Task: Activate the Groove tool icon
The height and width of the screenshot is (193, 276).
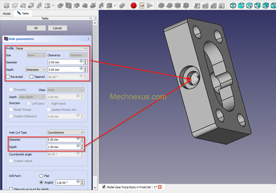Action: click(x=76, y=6)
